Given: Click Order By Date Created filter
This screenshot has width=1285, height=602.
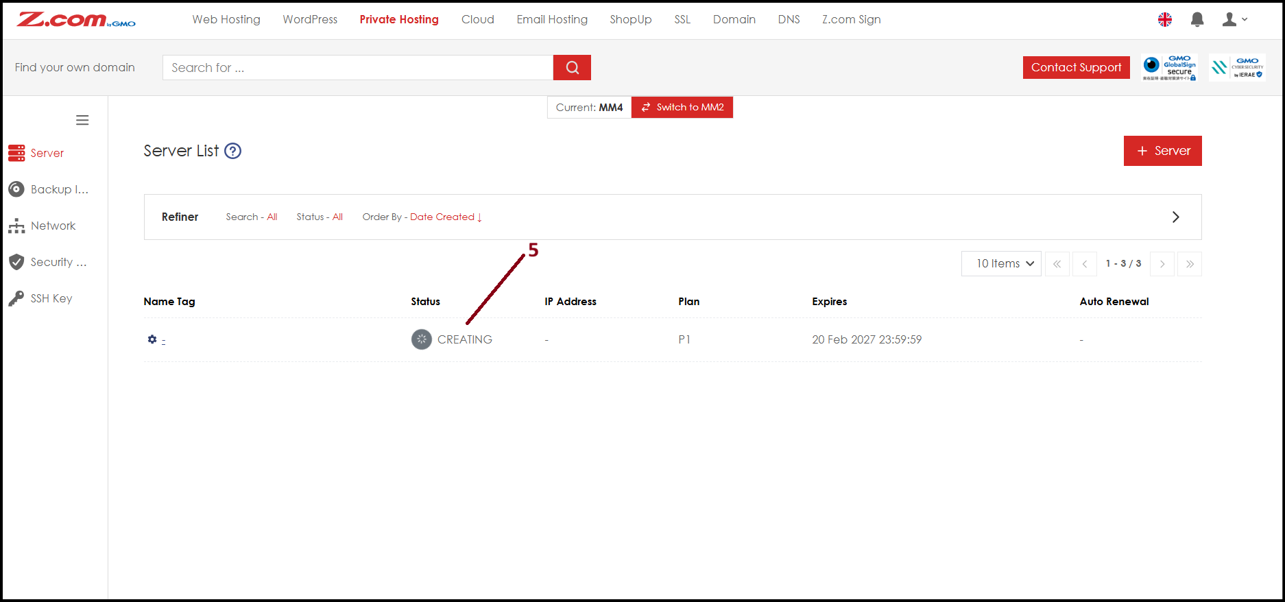Looking at the screenshot, I should (x=422, y=217).
